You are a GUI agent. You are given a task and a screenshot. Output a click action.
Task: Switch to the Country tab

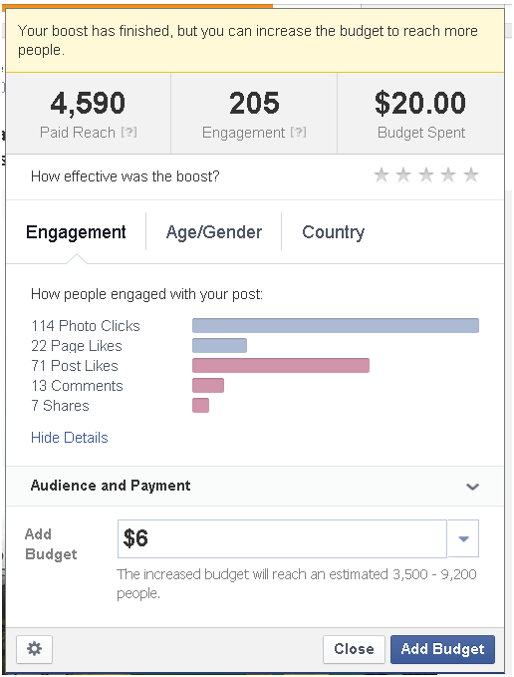pyautogui.click(x=334, y=232)
